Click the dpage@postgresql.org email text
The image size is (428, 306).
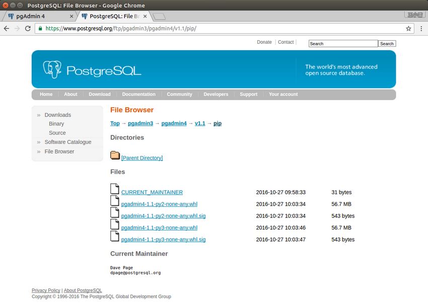(x=135, y=273)
